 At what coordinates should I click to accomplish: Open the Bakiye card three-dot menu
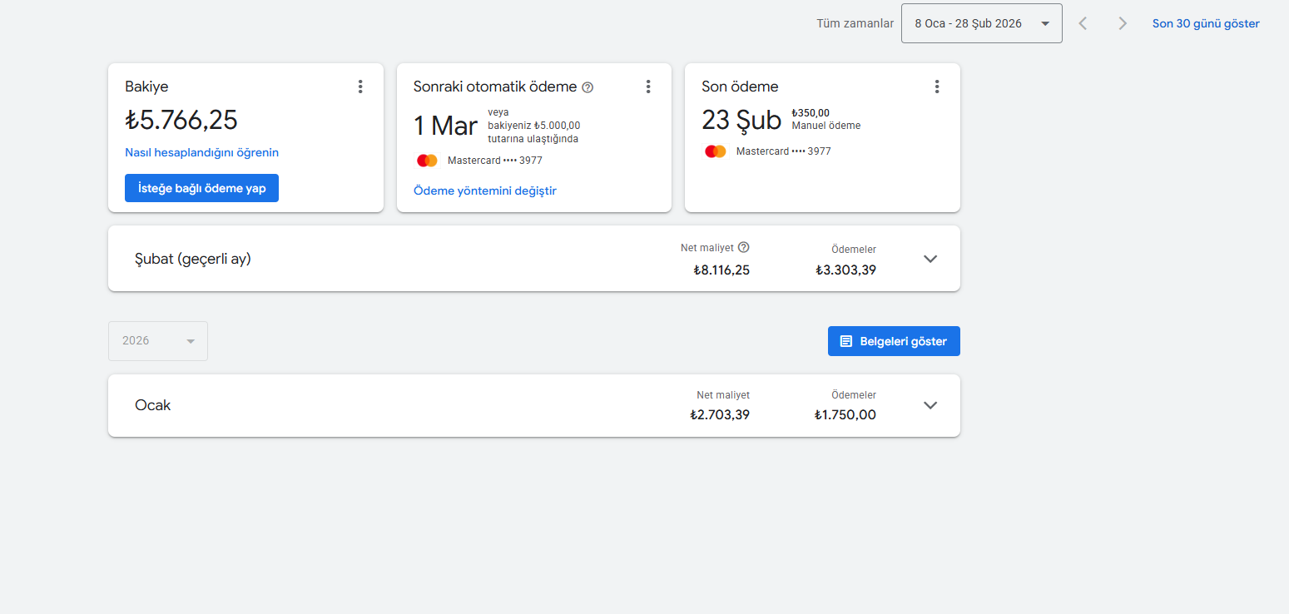360,87
